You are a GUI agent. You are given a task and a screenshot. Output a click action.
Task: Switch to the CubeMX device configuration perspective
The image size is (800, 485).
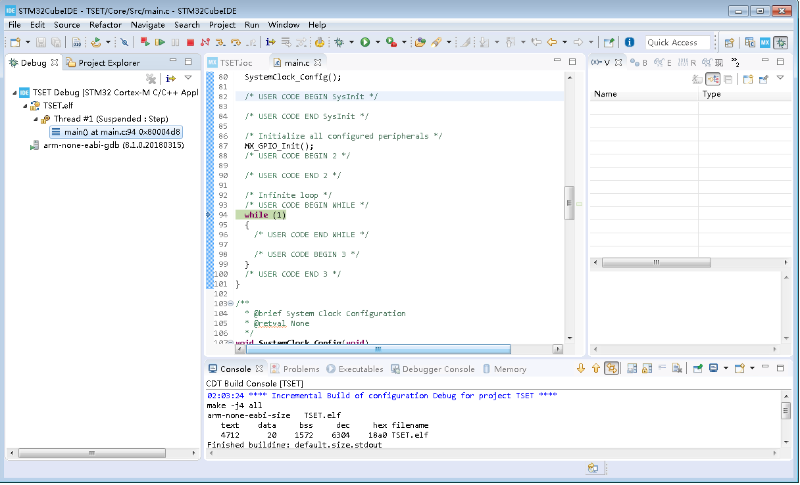(765, 42)
